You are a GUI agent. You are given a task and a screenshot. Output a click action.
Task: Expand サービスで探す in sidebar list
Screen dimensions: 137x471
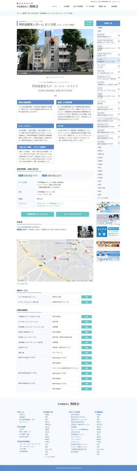coord(108,198)
